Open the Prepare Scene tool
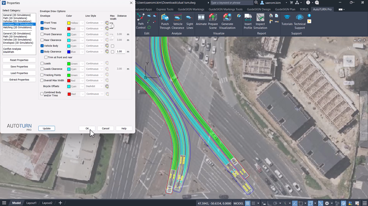The height and width of the screenshot is (206, 368). point(213,21)
